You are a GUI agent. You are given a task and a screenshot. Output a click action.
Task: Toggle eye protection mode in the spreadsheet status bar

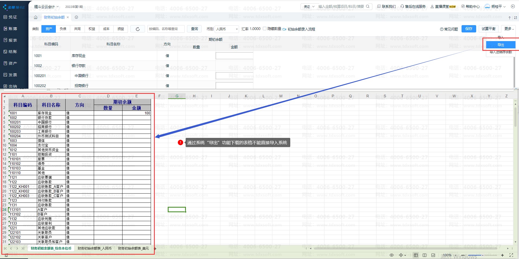392,255
